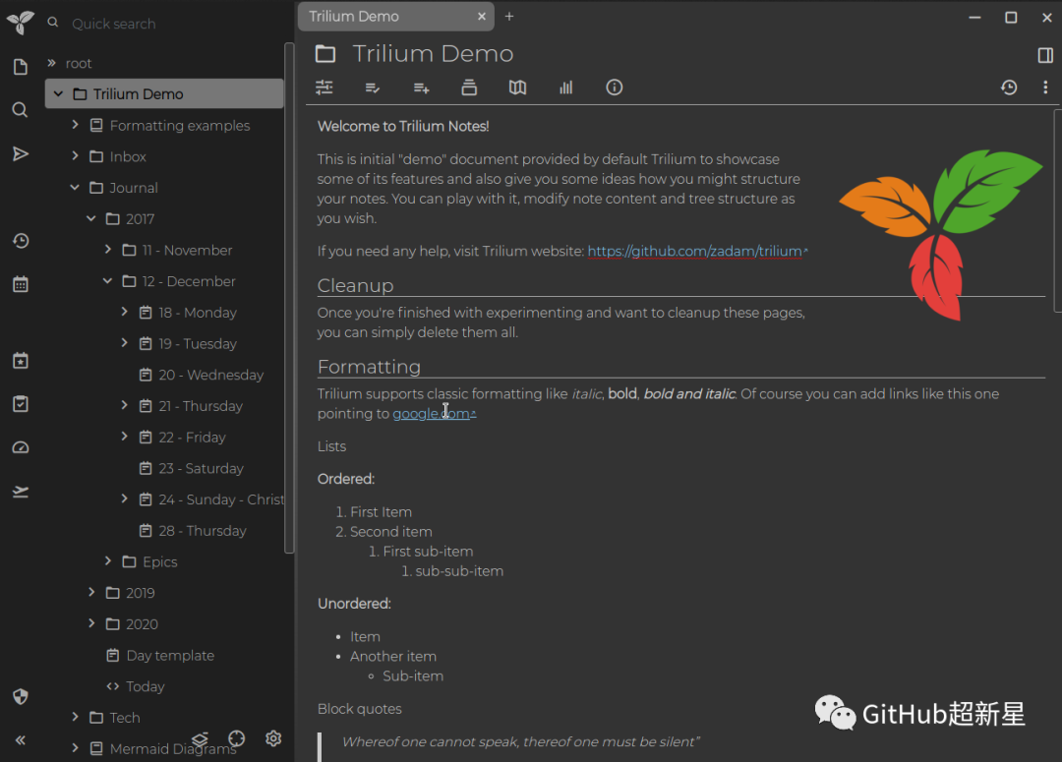Show note info ribbon icon
1062x762 pixels.
point(615,88)
